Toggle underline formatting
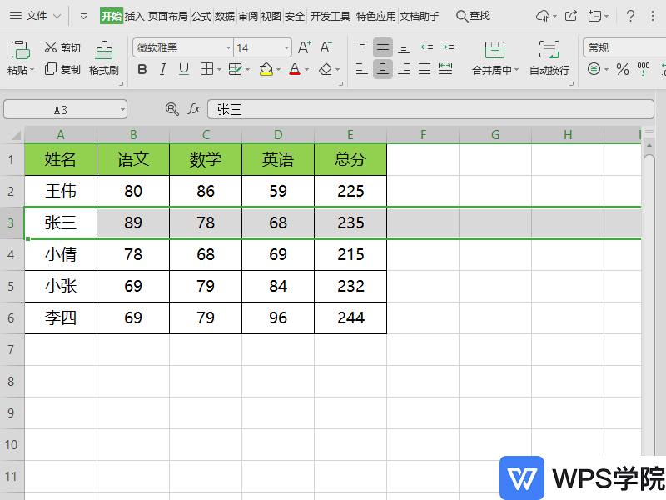The height and width of the screenshot is (500, 666). [183, 69]
